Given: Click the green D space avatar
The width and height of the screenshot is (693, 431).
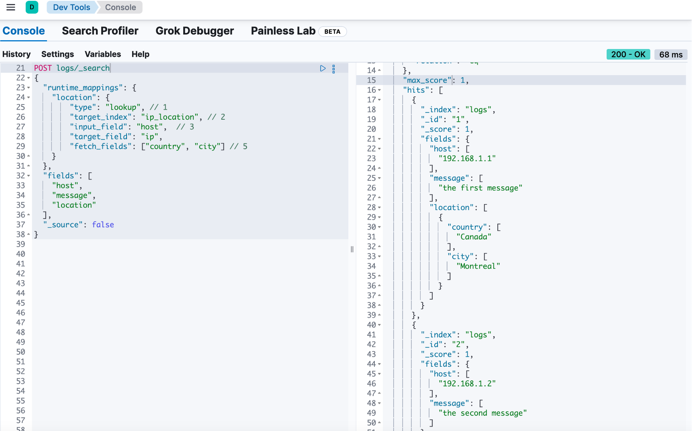Looking at the screenshot, I should 32,7.
